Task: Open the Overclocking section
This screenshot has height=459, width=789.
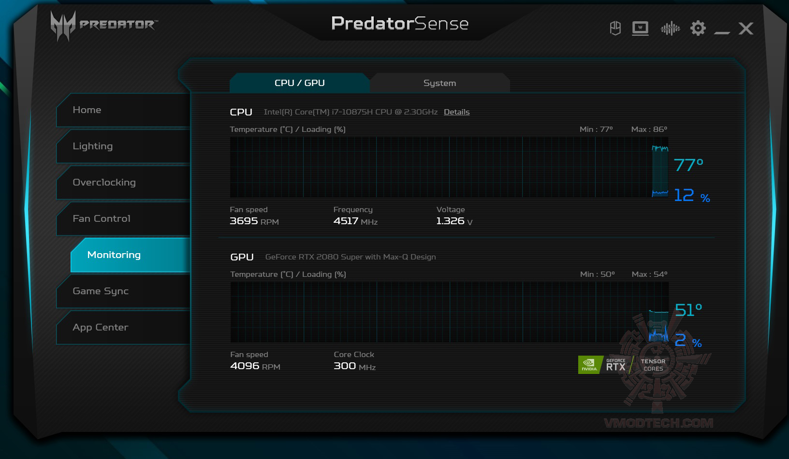Action: pos(123,183)
